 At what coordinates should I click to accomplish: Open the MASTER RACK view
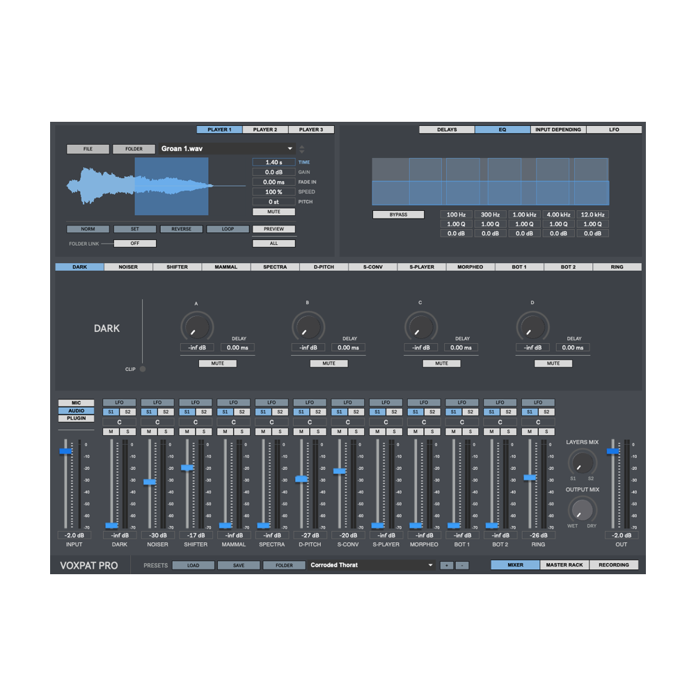point(565,564)
